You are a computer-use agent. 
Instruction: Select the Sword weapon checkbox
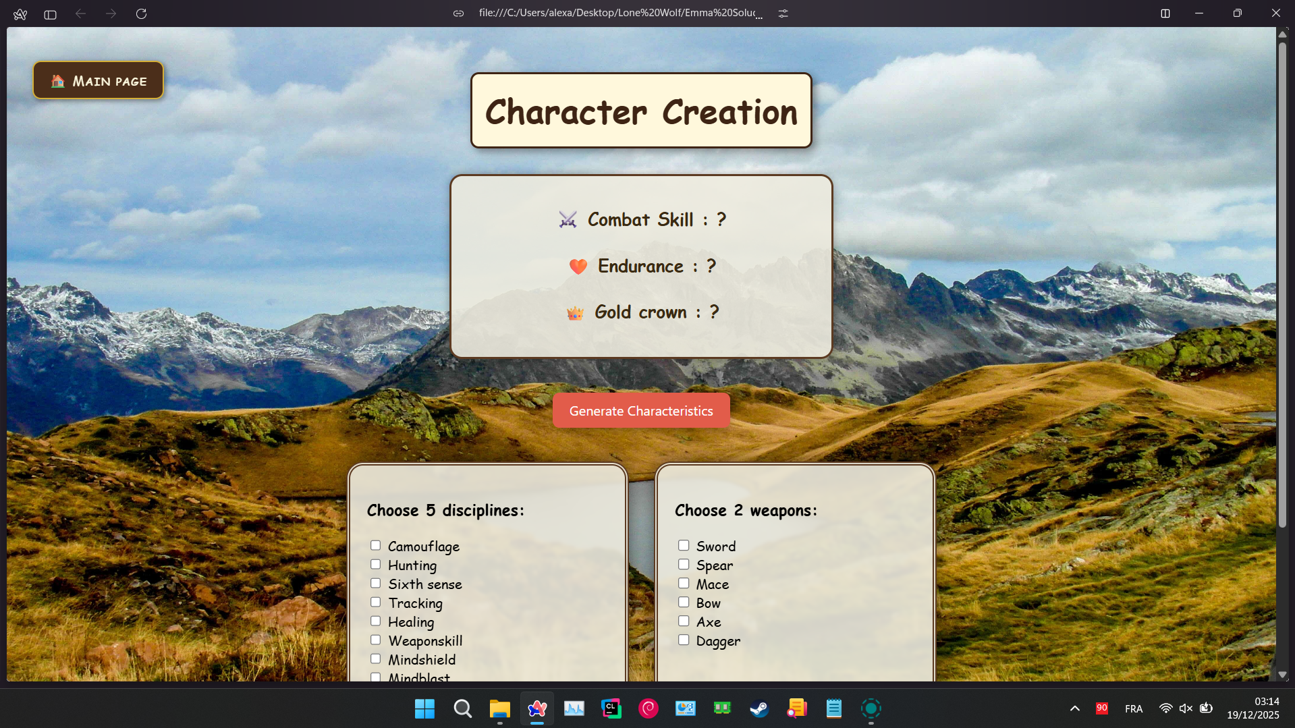pos(684,546)
